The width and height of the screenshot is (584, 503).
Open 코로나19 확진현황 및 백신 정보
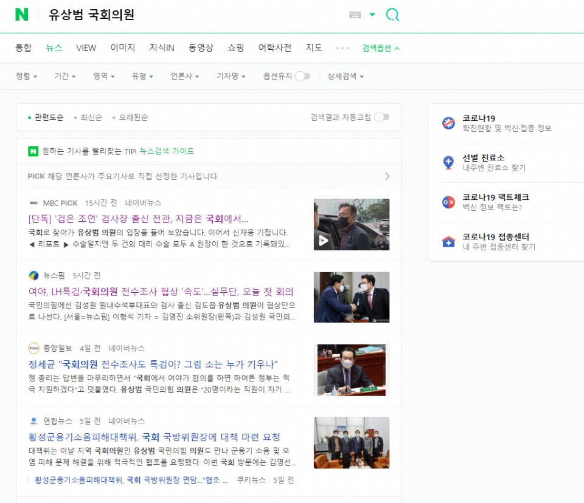[x=507, y=123]
